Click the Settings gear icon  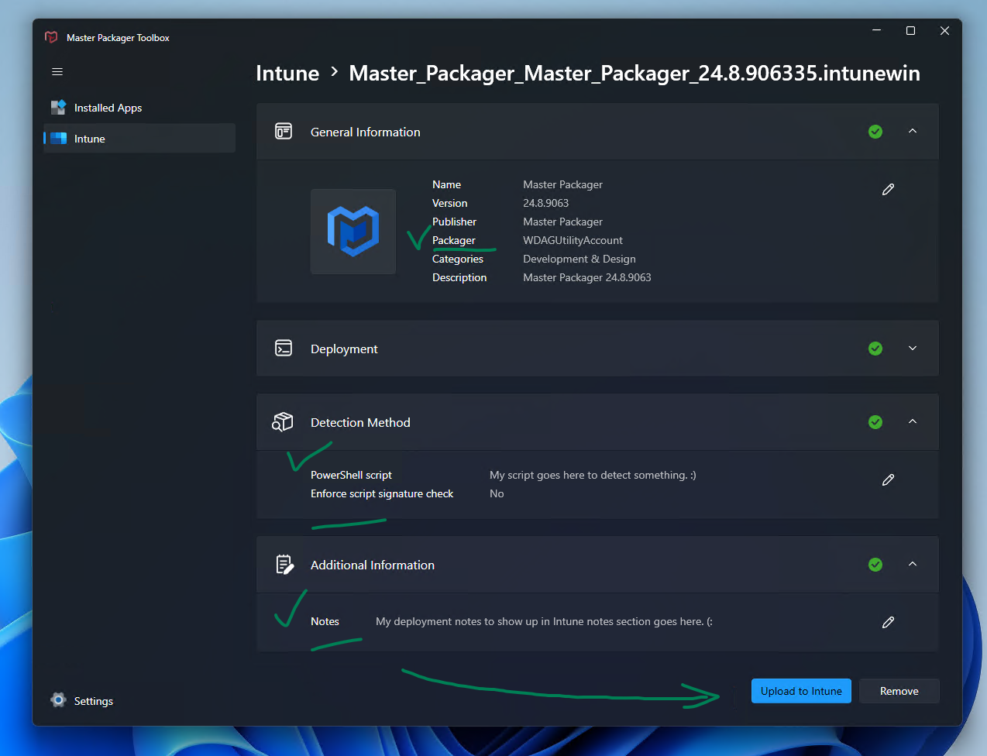tap(58, 700)
